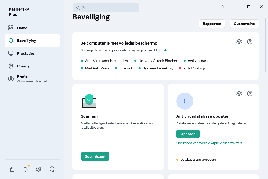The width and height of the screenshot is (268, 179).
Task: Open the protection status card settings gear
Action: [x=239, y=42]
